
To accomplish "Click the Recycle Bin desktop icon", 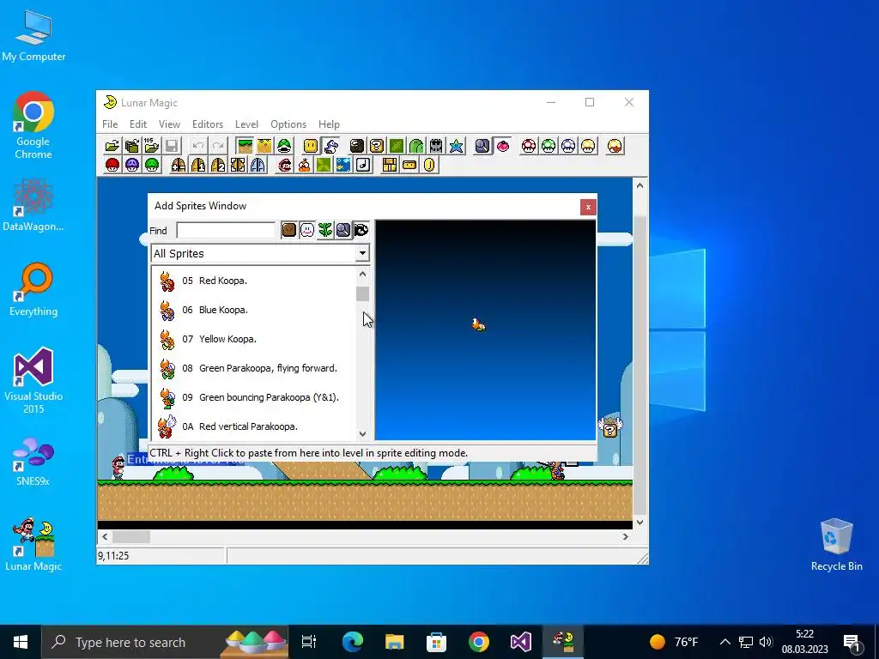I will click(x=836, y=545).
